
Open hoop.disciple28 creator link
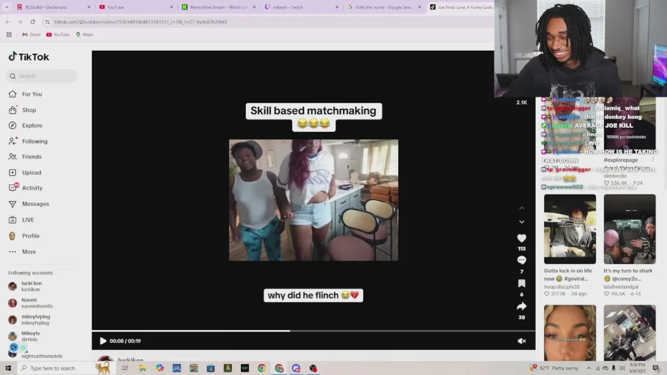pos(562,287)
